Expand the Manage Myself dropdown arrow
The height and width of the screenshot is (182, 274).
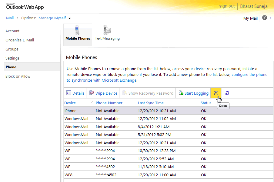click(x=69, y=18)
